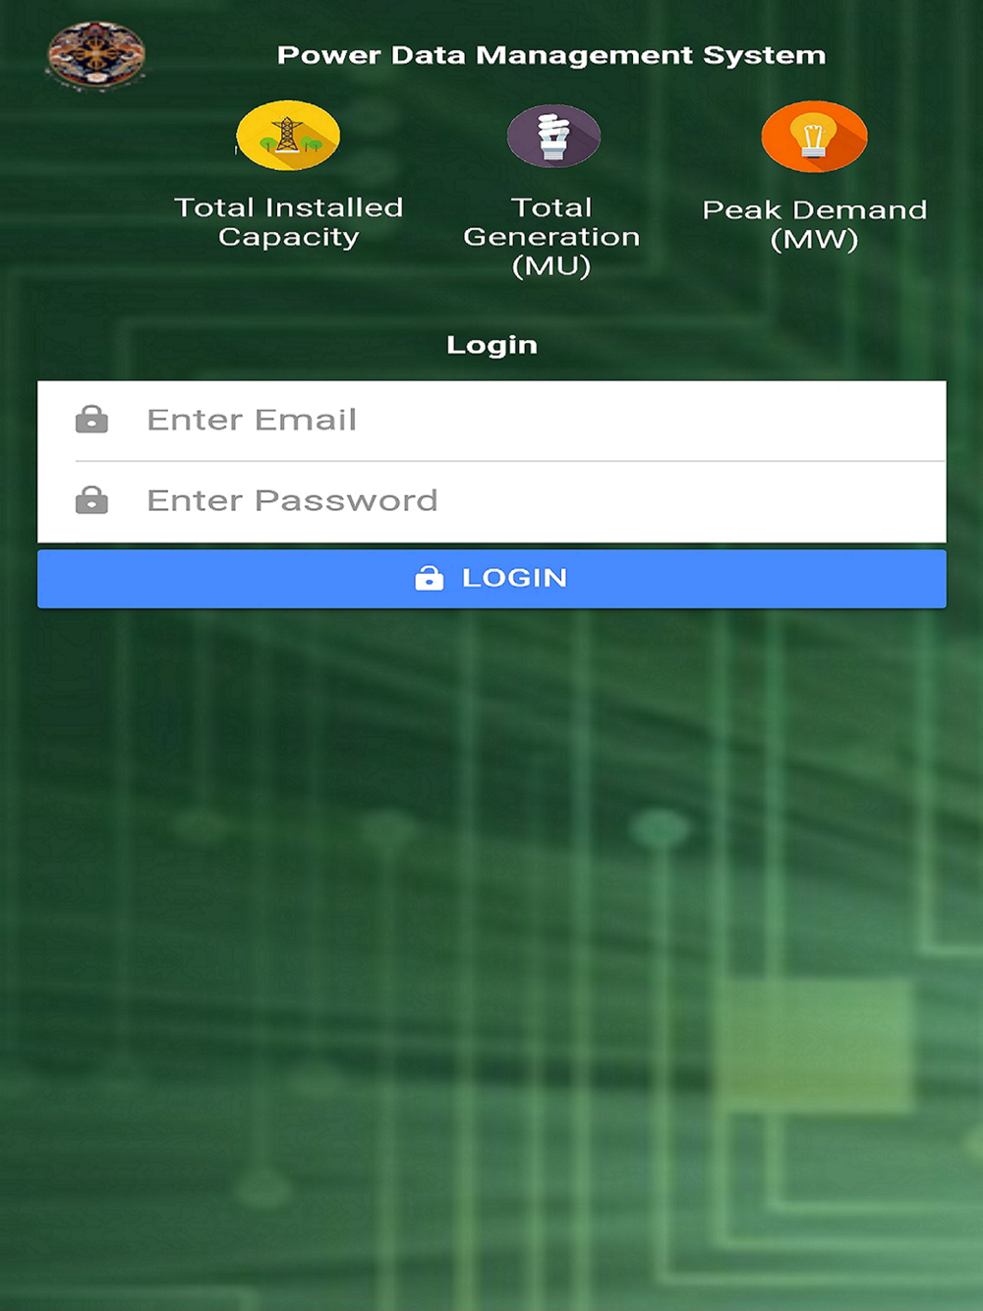The height and width of the screenshot is (1311, 983).
Task: Open Total Generation (MU) label
Action: (551, 237)
